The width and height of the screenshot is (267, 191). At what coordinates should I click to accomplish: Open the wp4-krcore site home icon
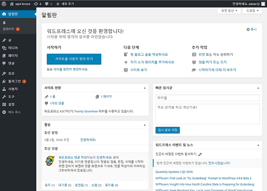click(11, 4)
